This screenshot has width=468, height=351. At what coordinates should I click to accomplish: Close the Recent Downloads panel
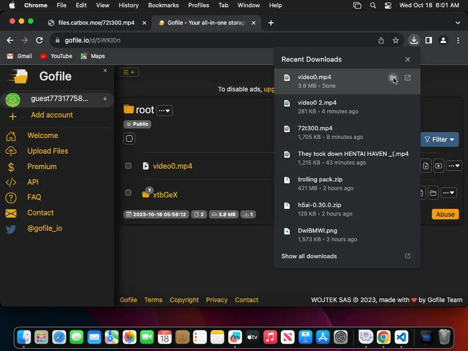click(x=407, y=59)
